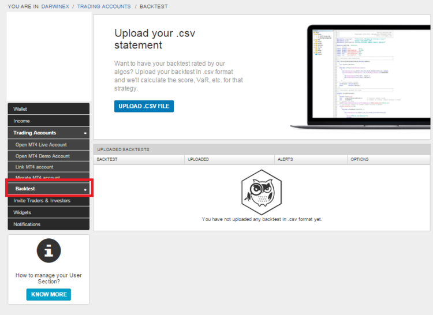
Task: Click the UPLOADED column header
Action: tap(198, 159)
